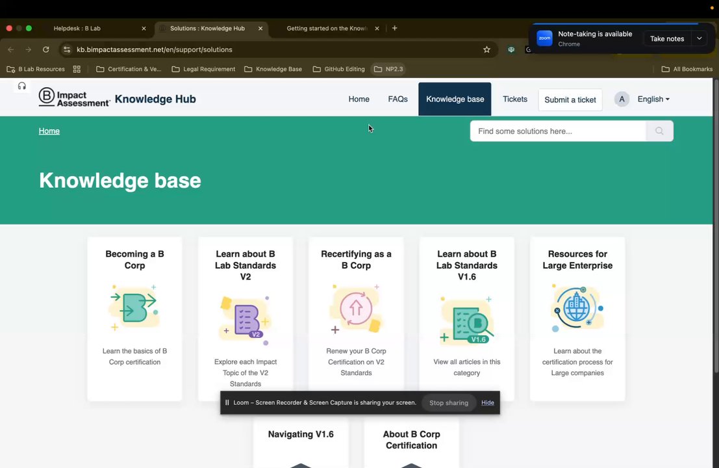719x468 pixels.
Task: Click the Find some solutions here search field
Action: 558,131
